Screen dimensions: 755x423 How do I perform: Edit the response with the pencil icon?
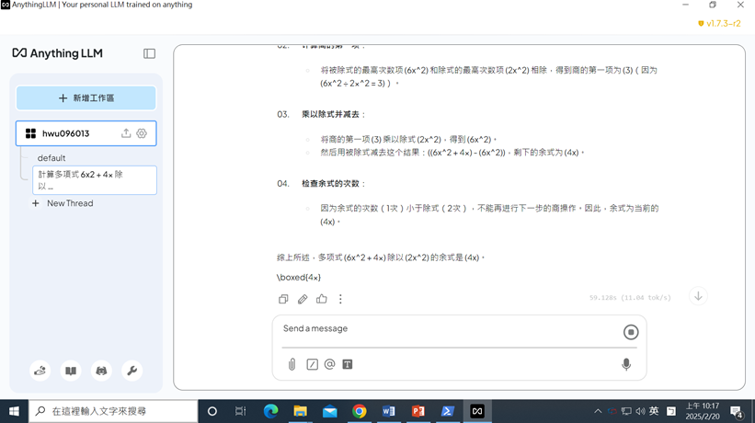click(303, 299)
